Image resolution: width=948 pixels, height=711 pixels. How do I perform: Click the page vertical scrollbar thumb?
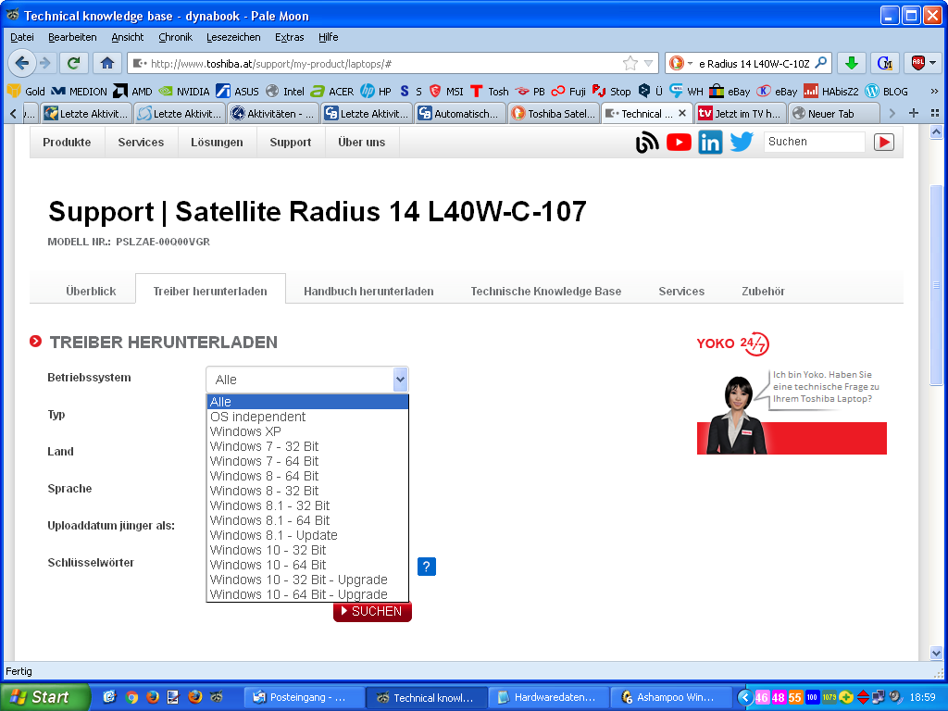[936, 284]
